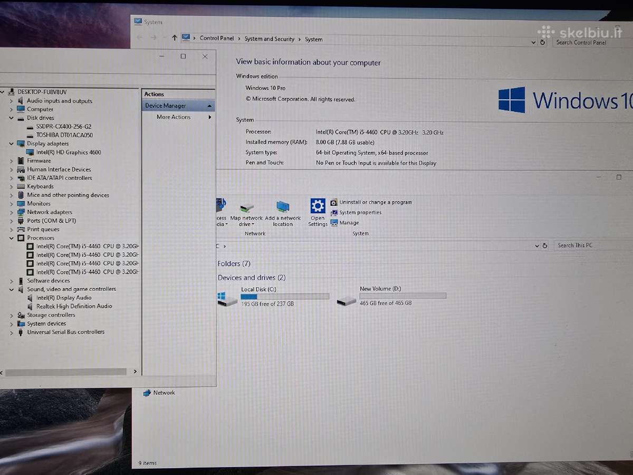
Task: Collapse the Display adapters node
Action: [x=11, y=144]
